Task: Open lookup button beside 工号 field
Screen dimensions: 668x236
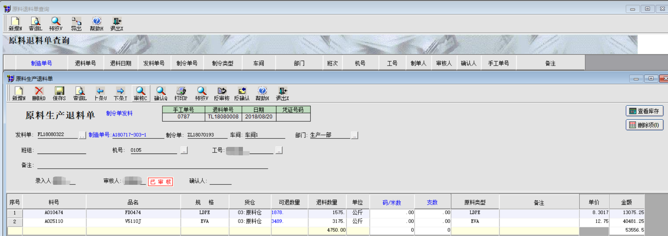Action: pos(279,150)
